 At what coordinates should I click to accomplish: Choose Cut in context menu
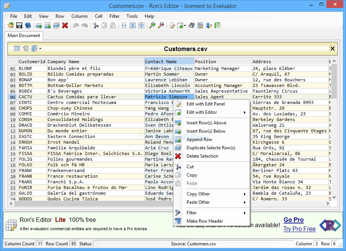212,167
